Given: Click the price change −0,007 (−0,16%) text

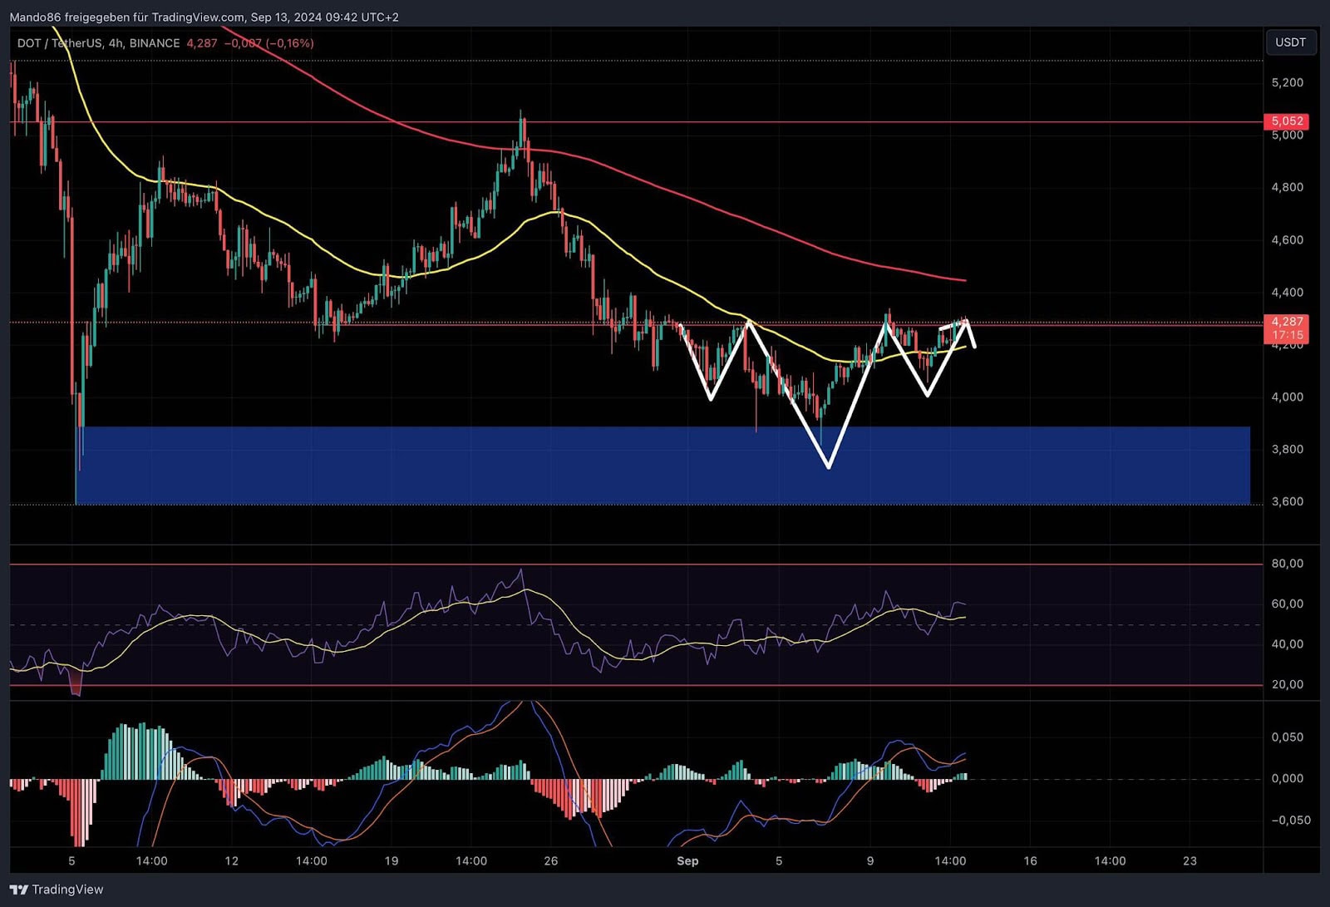Looking at the screenshot, I should point(268,43).
